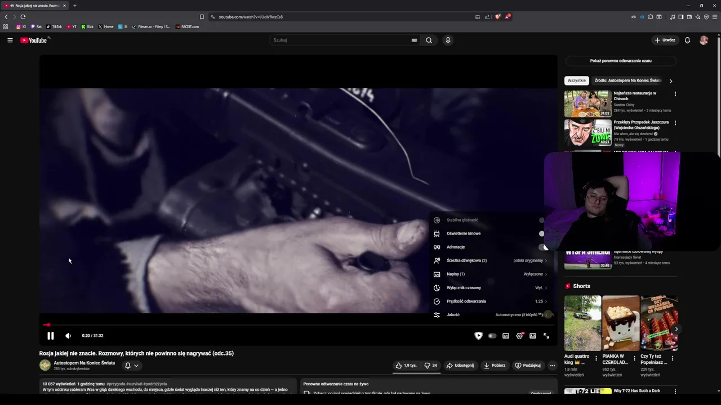Open the YouTube hamburger guide menu
Viewport: 721px width, 405px height.
coord(10,40)
